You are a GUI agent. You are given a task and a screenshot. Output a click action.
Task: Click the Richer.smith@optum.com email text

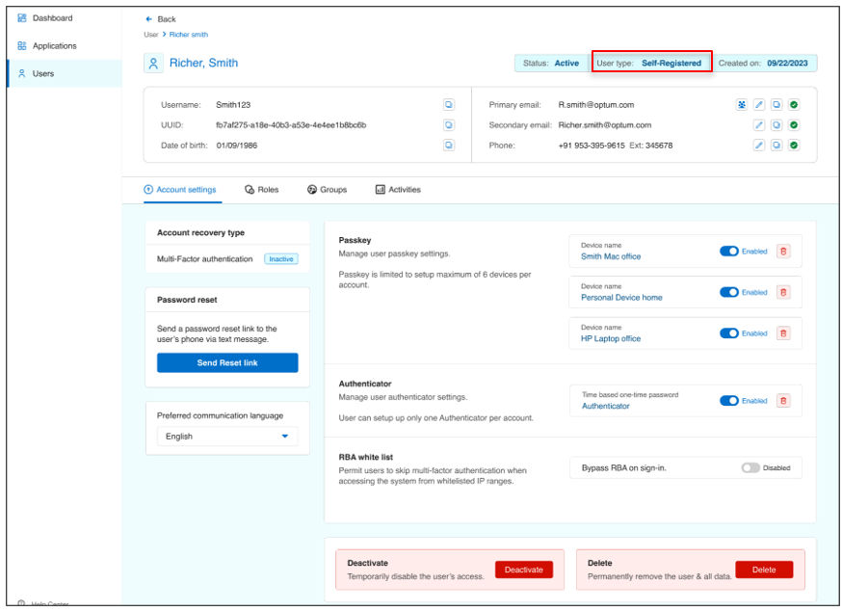pyautogui.click(x=605, y=125)
